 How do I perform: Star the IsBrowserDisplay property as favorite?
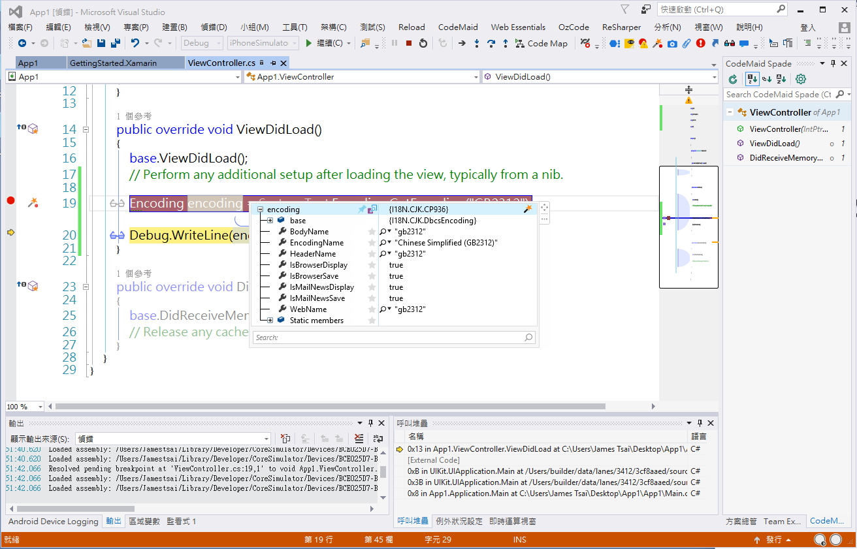(372, 265)
